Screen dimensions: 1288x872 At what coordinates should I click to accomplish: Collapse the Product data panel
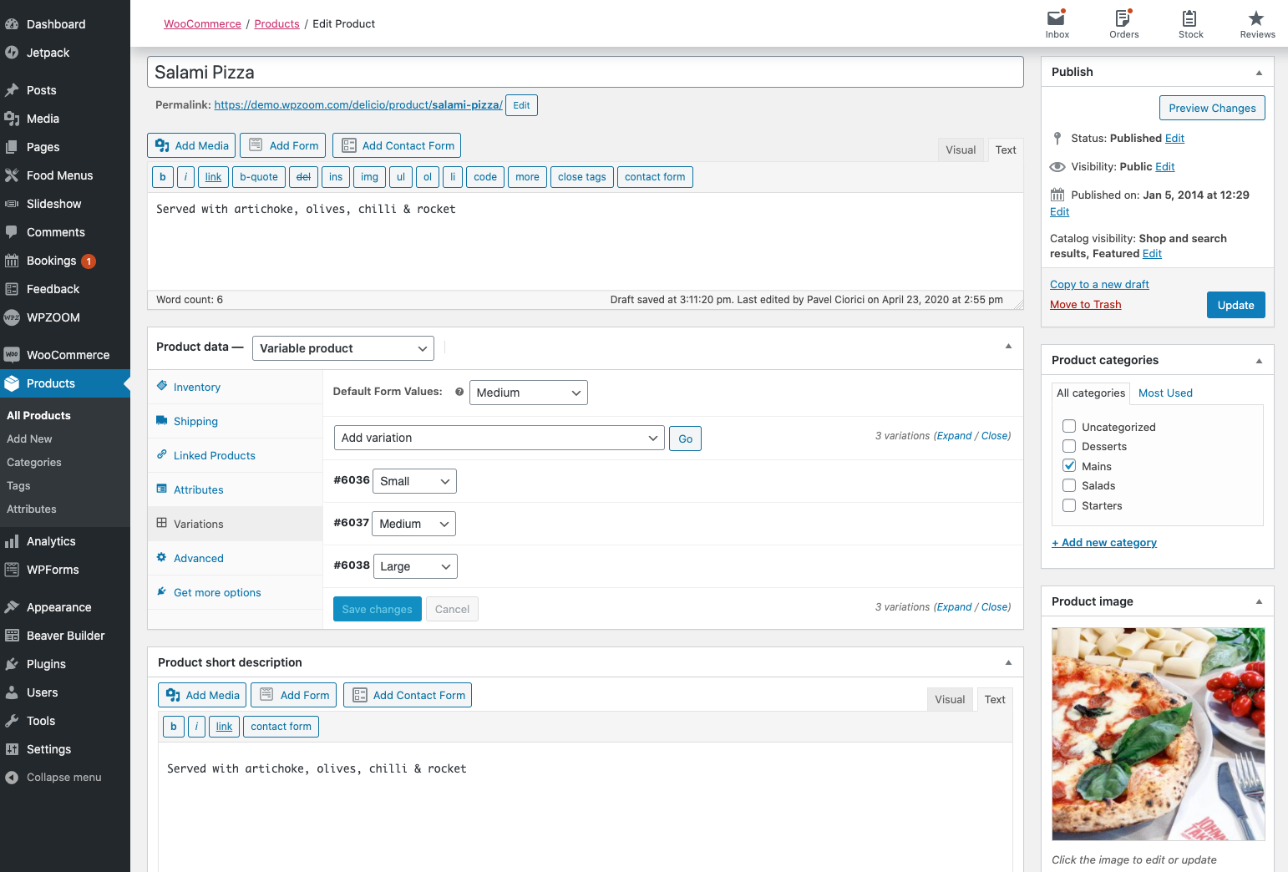coord(1008,347)
